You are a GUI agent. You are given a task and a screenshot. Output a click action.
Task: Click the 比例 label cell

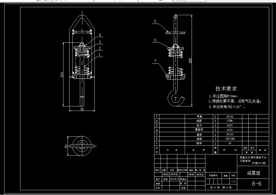click(x=233, y=175)
